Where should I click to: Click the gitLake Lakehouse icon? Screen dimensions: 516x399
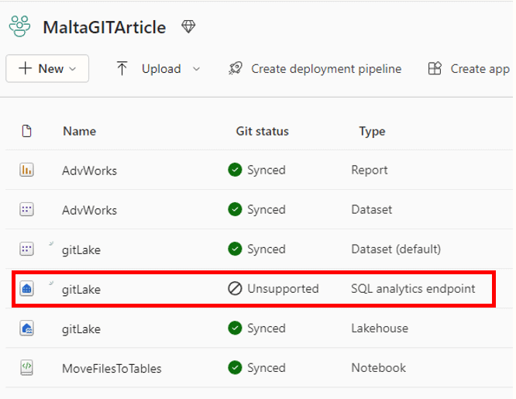pyautogui.click(x=26, y=328)
